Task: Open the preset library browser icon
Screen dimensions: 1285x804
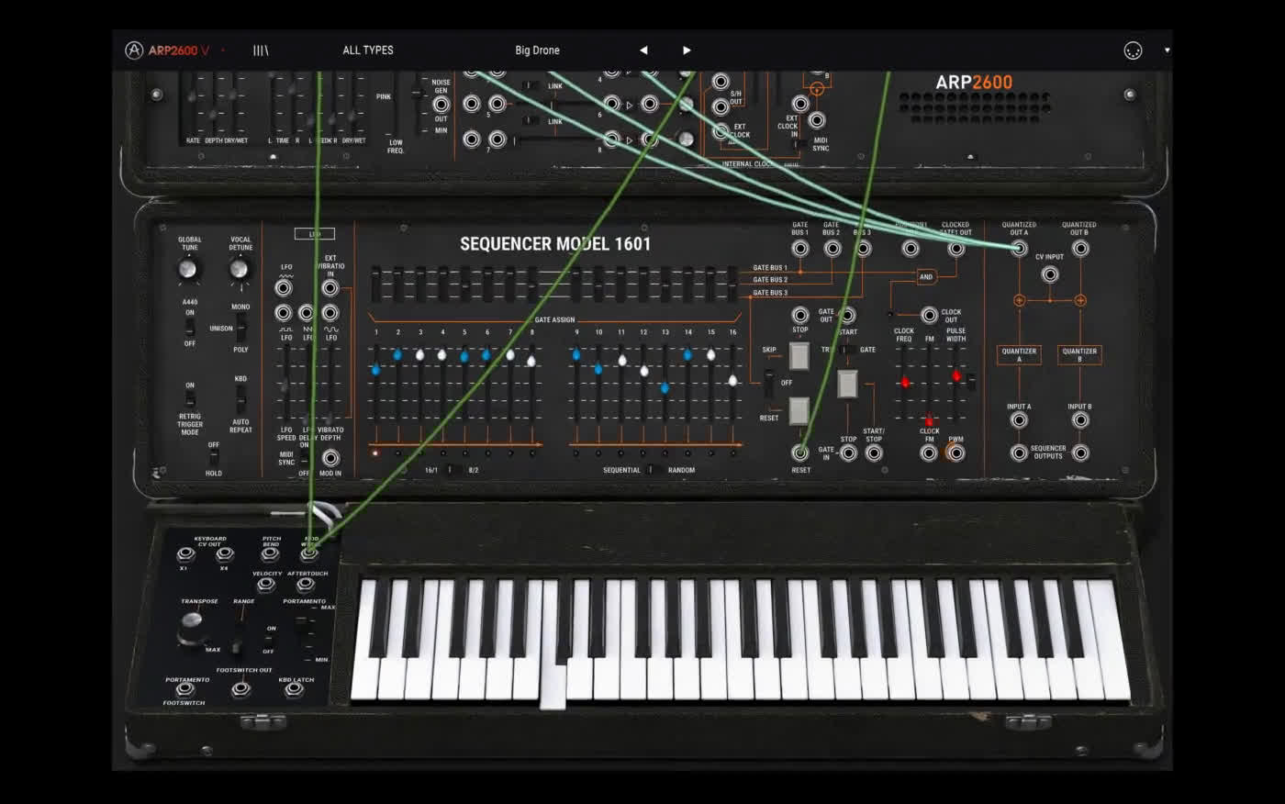Action: pyautogui.click(x=261, y=50)
